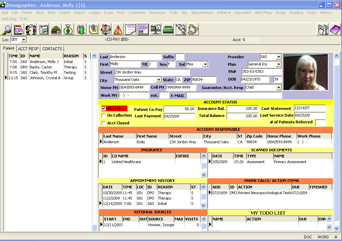Click the green folder with paper icon
The image size is (342, 241).
322,30
